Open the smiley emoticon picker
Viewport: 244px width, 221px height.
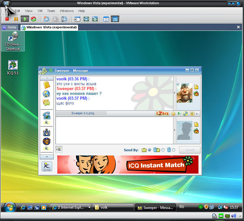173,114
